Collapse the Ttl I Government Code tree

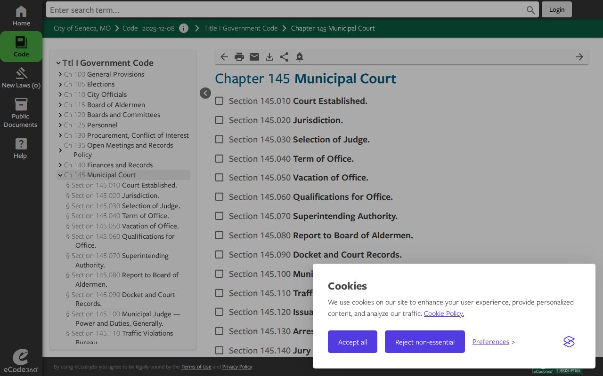click(58, 63)
